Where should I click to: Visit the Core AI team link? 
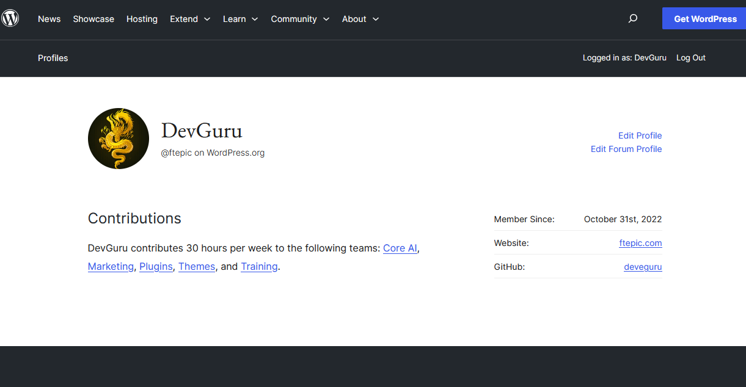coord(400,248)
